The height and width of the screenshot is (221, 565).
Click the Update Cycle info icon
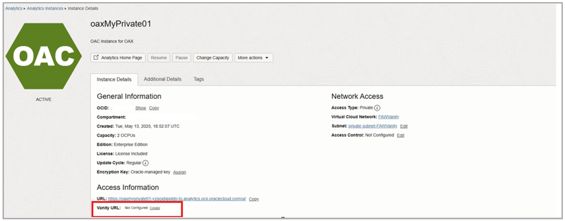146,163
